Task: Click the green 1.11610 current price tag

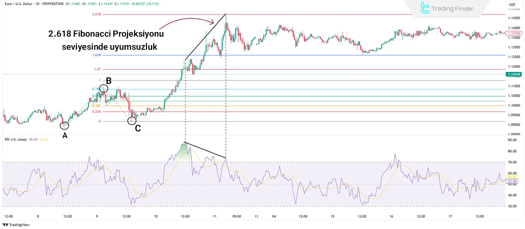Action: [x=514, y=74]
